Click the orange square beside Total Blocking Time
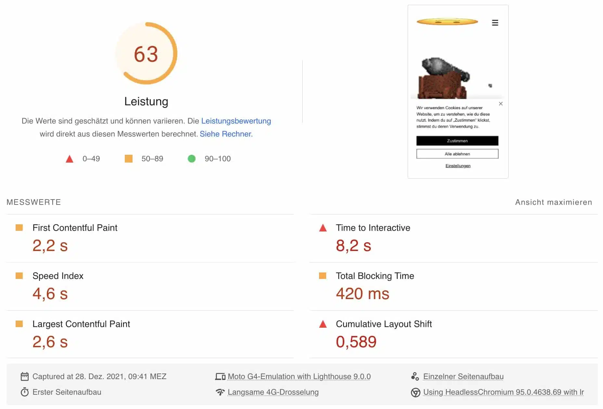Viewport: 603px width, 409px height. [322, 276]
